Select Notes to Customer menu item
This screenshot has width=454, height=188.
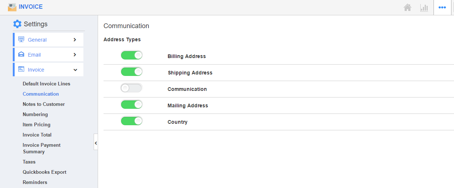coord(44,104)
